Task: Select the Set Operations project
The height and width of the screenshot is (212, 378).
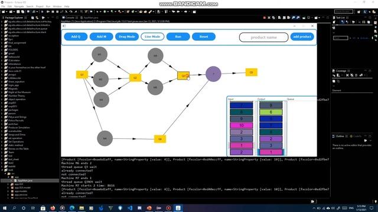Action: [x=16, y=141]
